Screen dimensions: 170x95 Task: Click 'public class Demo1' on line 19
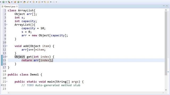[23, 74]
